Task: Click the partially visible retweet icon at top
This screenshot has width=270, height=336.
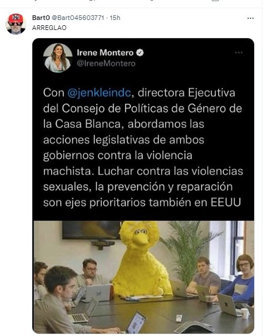Action: [92, 1]
